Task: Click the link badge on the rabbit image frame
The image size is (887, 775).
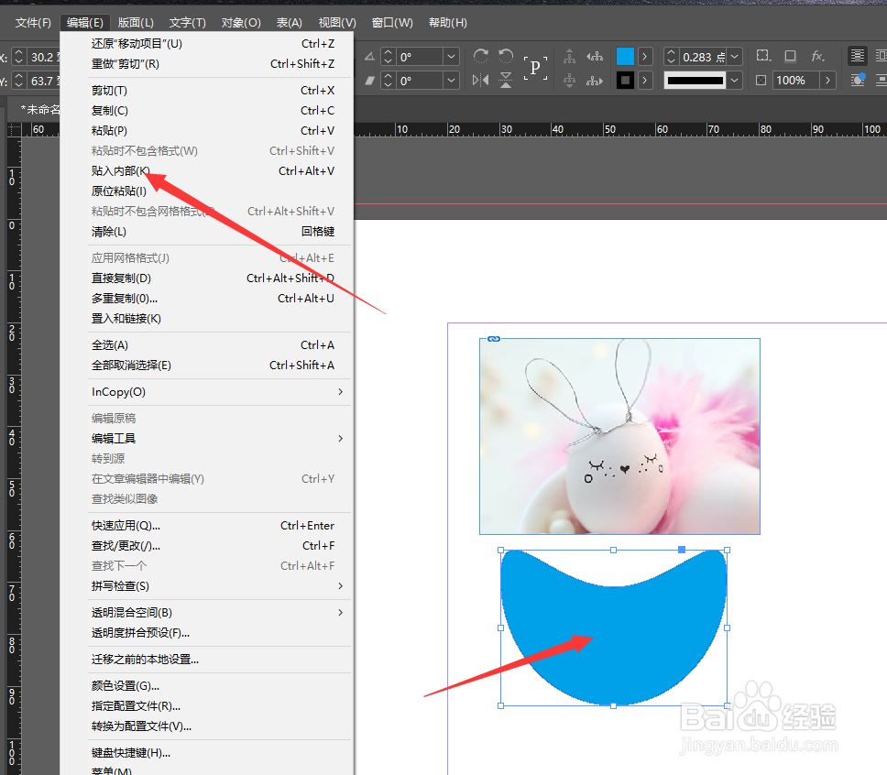Action: [493, 339]
